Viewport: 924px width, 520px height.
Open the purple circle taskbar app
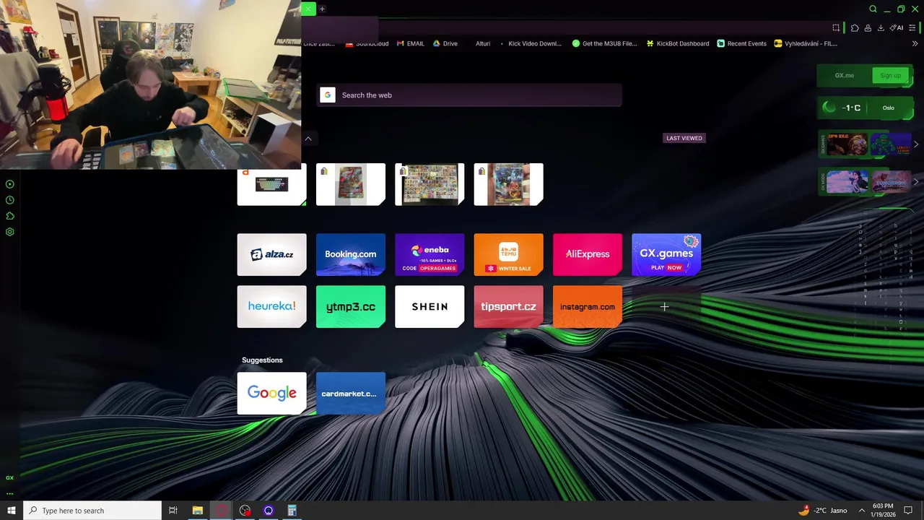269,511
